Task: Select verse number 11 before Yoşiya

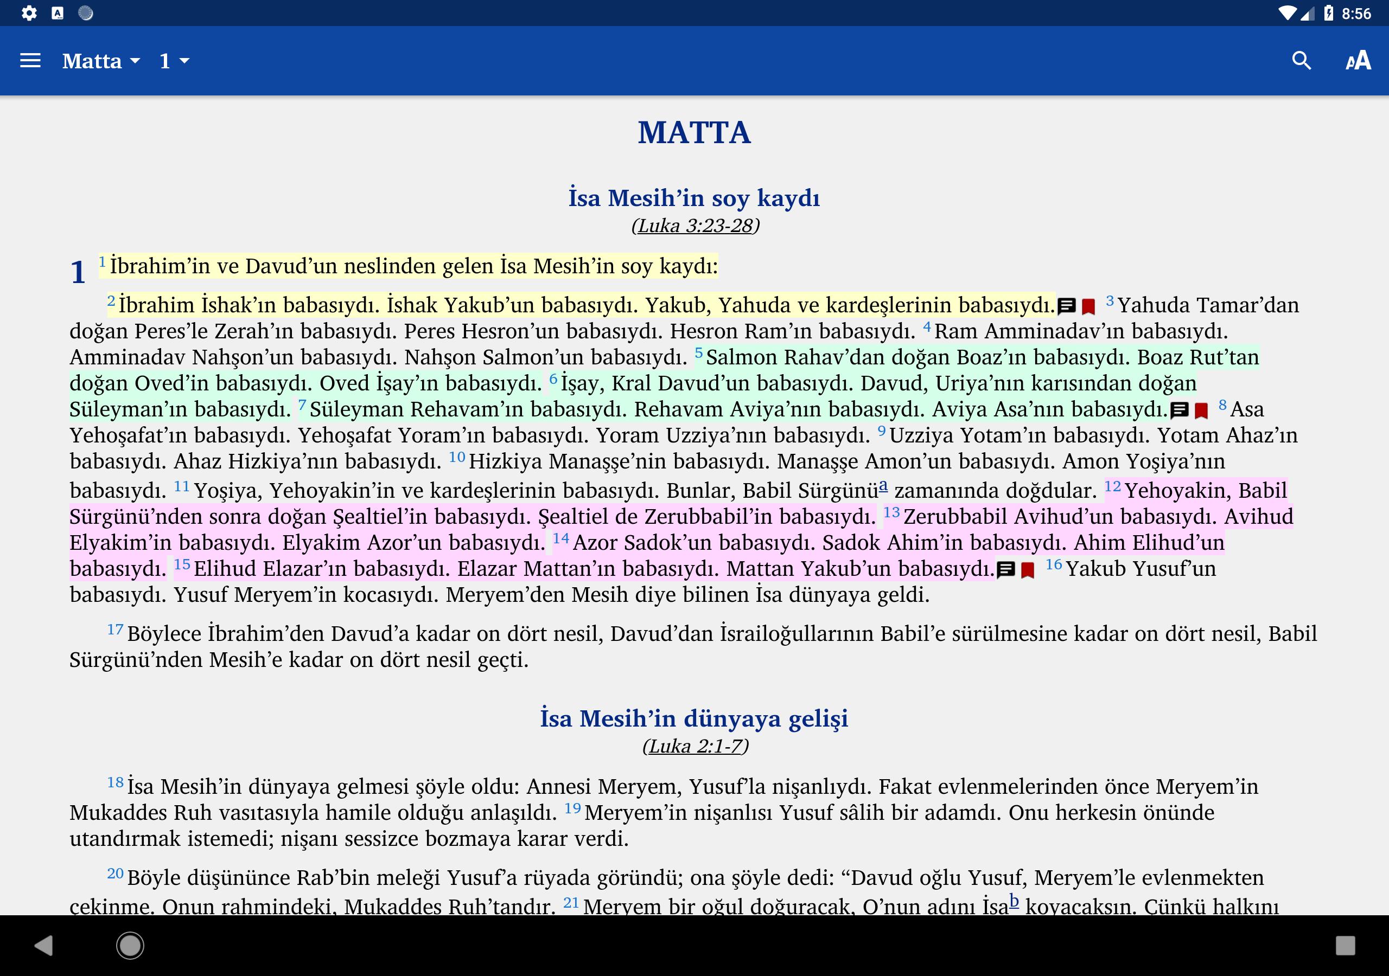Action: point(181,486)
